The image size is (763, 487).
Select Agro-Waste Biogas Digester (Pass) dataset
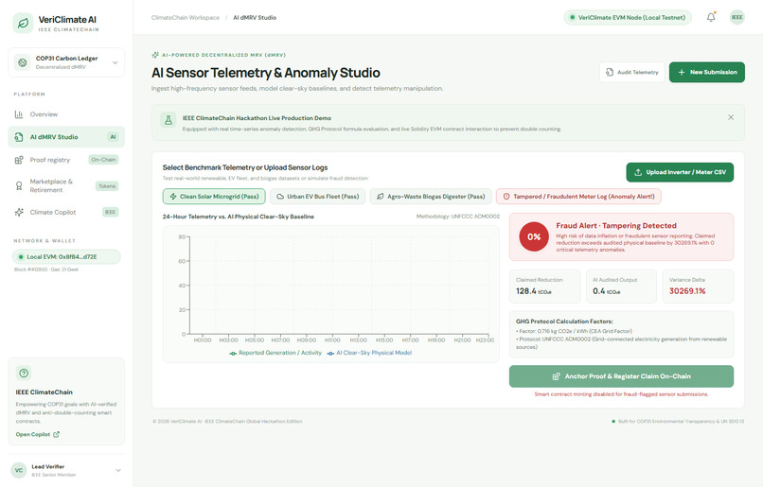pyautogui.click(x=431, y=197)
